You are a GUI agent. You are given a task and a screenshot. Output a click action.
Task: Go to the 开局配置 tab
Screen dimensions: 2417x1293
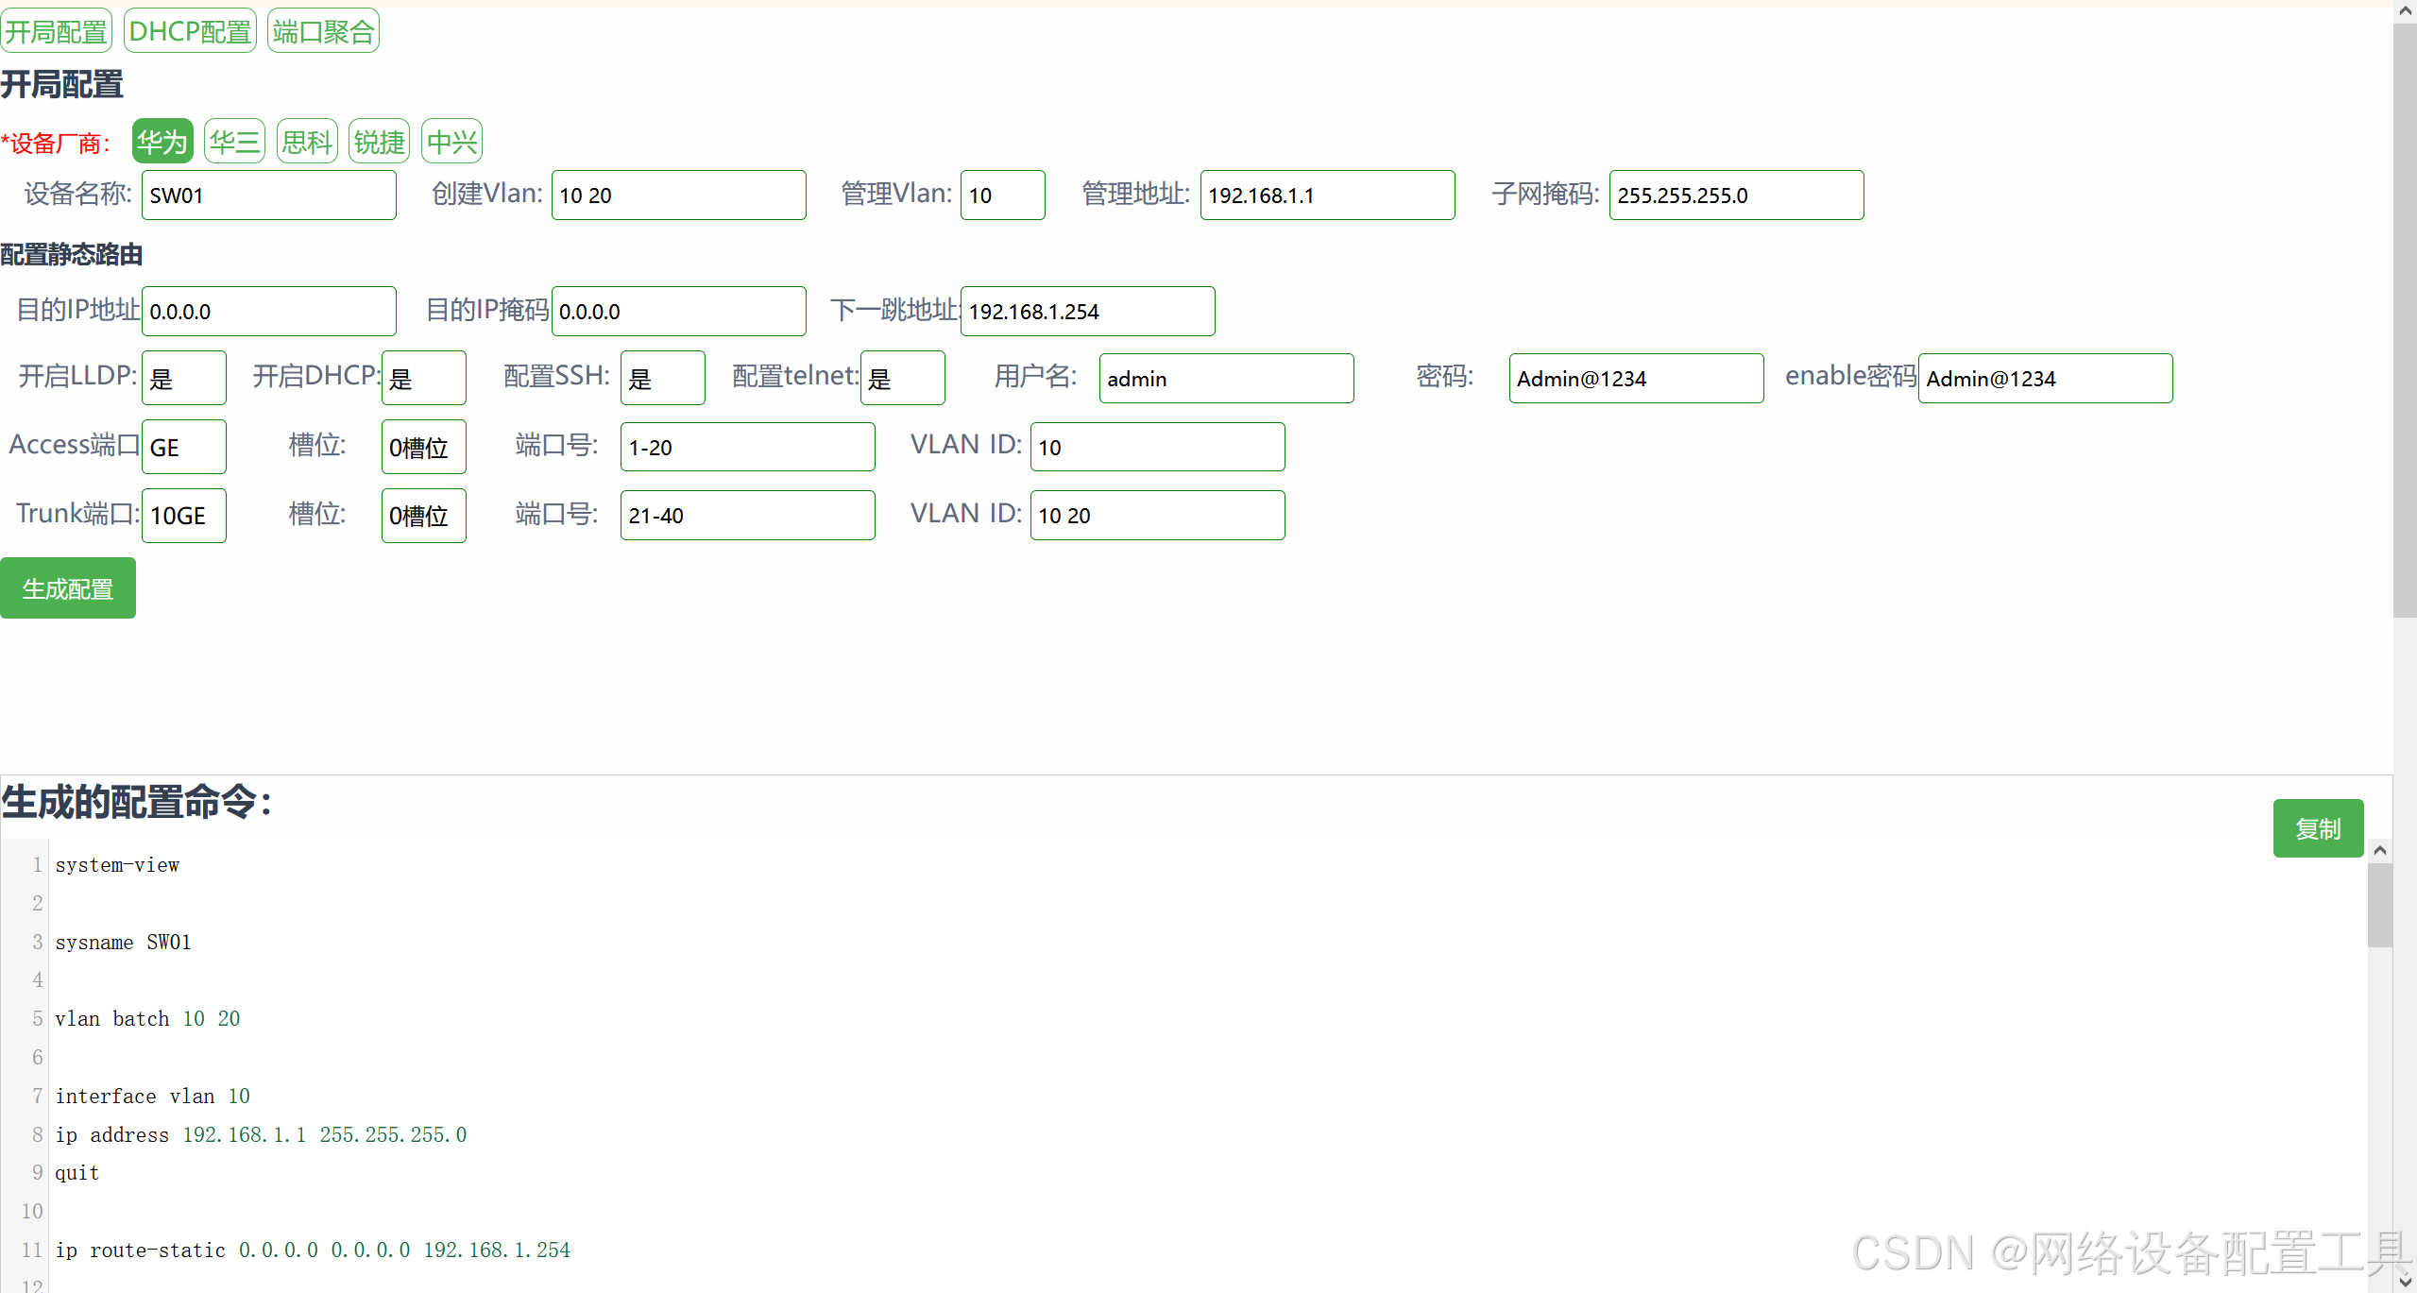pyautogui.click(x=56, y=31)
